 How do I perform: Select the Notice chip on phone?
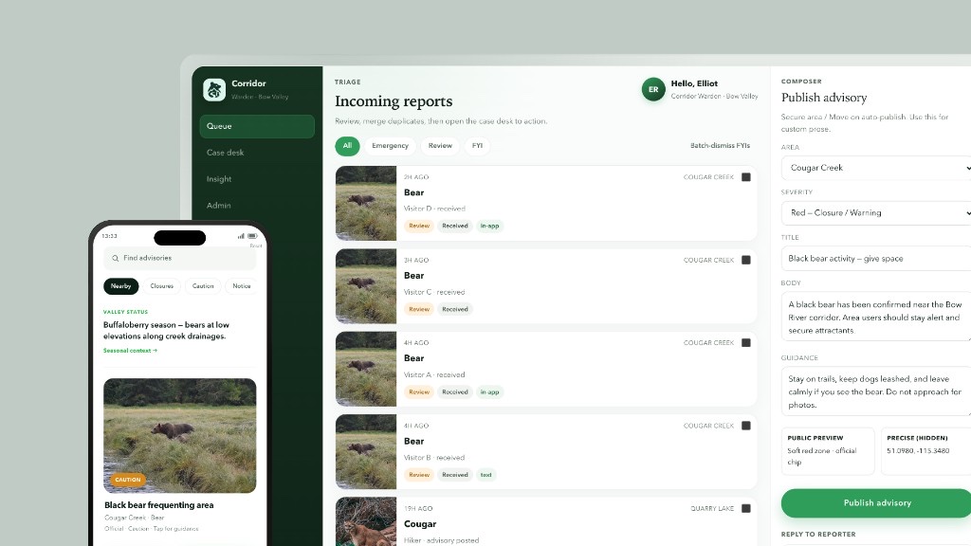(x=242, y=286)
